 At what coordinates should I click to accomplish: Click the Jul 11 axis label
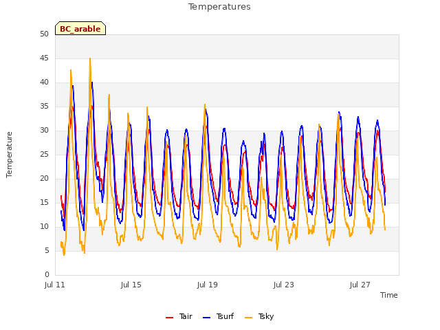[x=55, y=285]
